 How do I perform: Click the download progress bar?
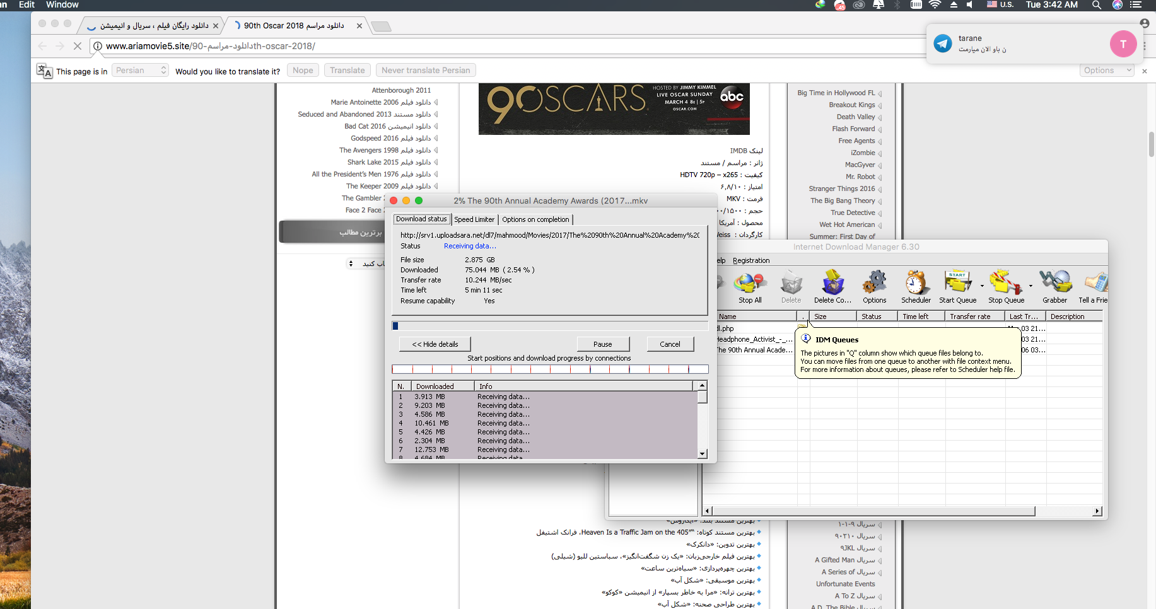550,326
